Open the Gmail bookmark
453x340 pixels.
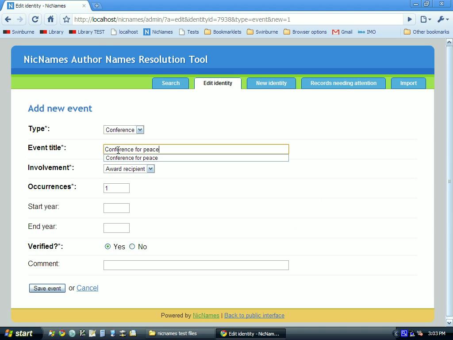pos(342,32)
